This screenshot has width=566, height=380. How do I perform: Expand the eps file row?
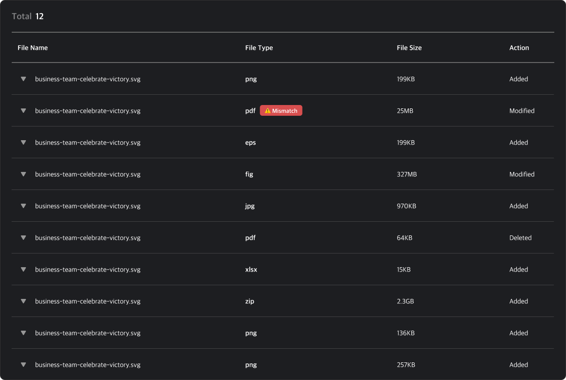pyautogui.click(x=23, y=142)
